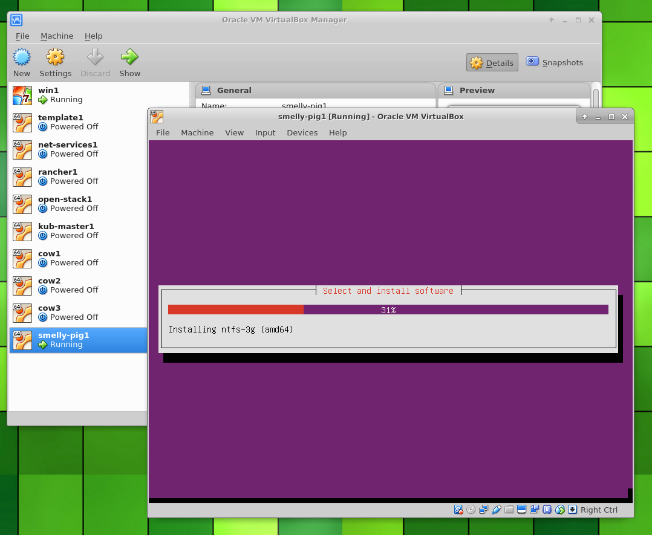Click the power-off status icon under cow2
Screen dimensions: 652x535
[43, 290]
